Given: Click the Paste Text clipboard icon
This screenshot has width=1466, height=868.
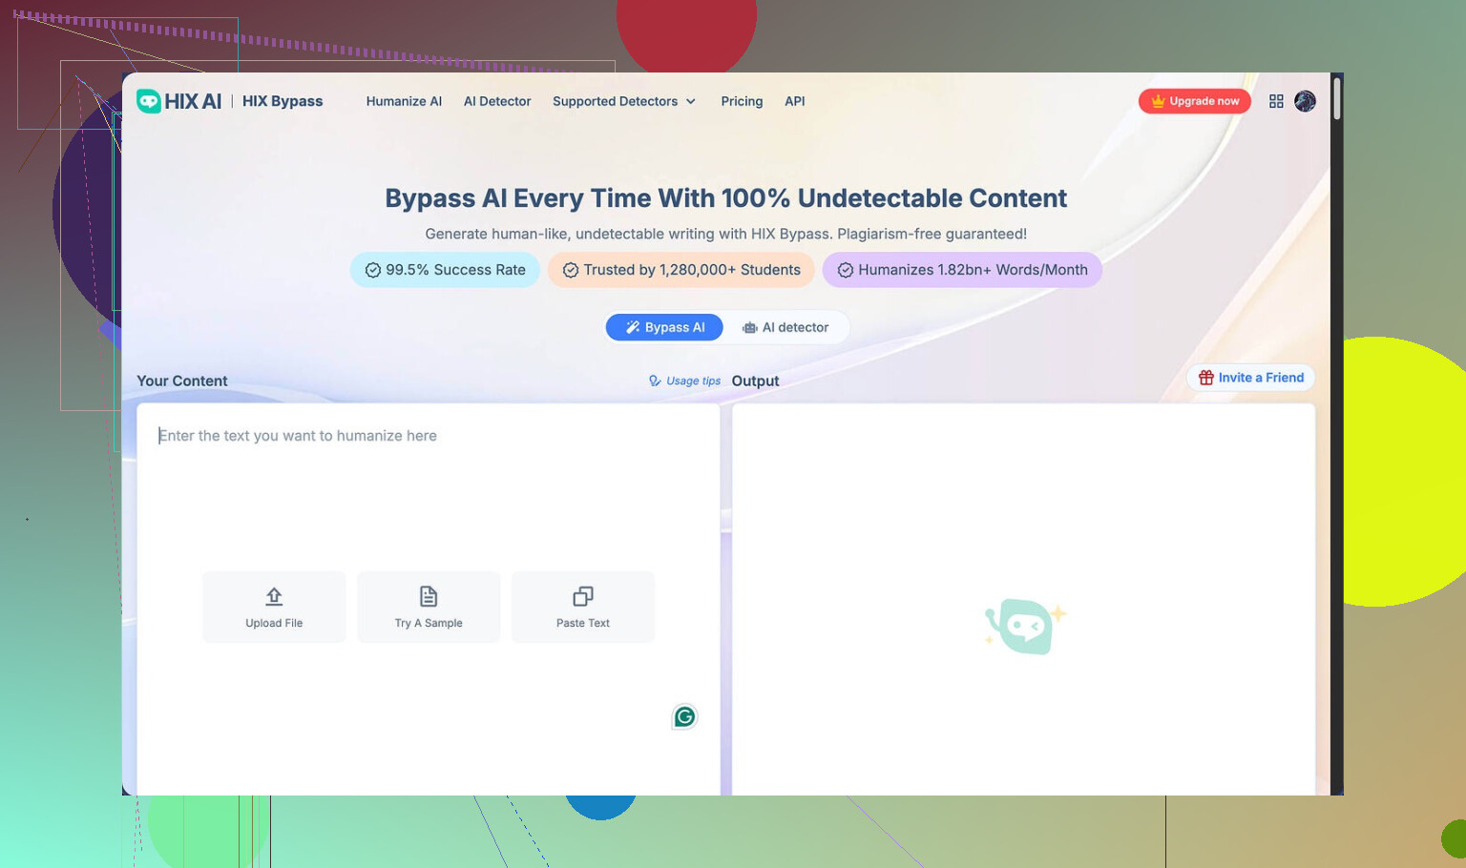Looking at the screenshot, I should tap(583, 597).
